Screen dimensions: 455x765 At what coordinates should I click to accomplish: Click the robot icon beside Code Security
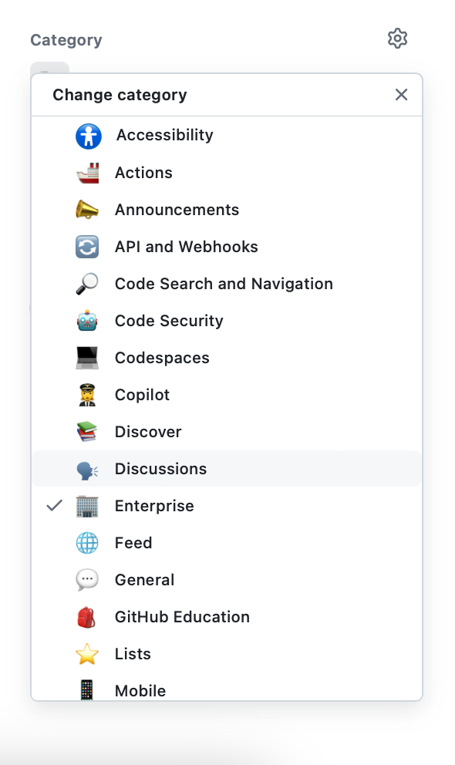click(x=87, y=320)
